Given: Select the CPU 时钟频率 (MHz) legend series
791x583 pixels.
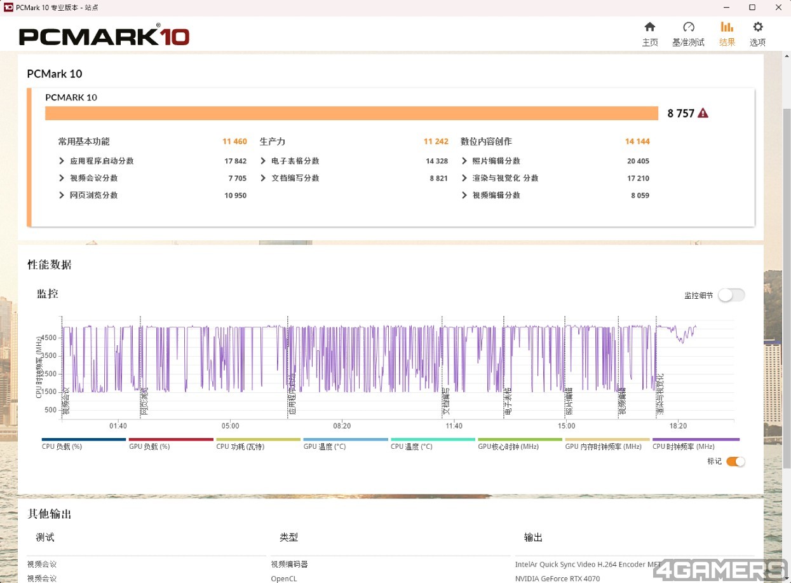Looking at the screenshot, I should 696,443.
